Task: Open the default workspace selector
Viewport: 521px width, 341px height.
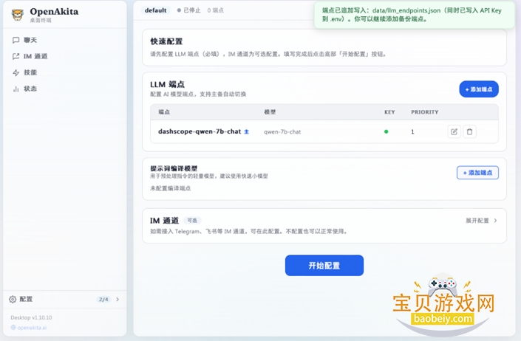Action: click(156, 10)
